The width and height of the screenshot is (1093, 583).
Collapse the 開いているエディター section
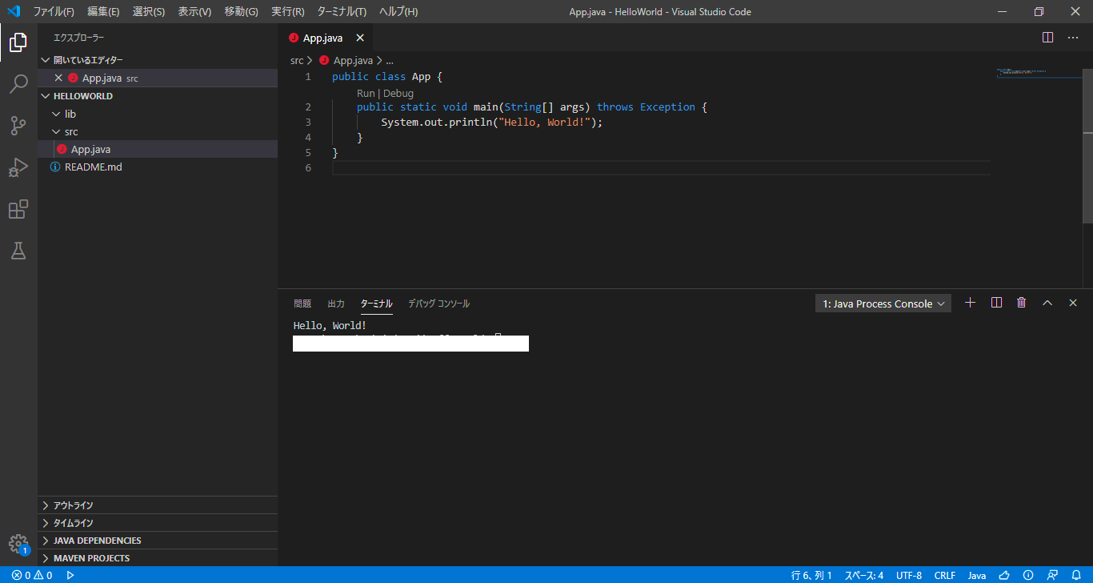coord(158,60)
